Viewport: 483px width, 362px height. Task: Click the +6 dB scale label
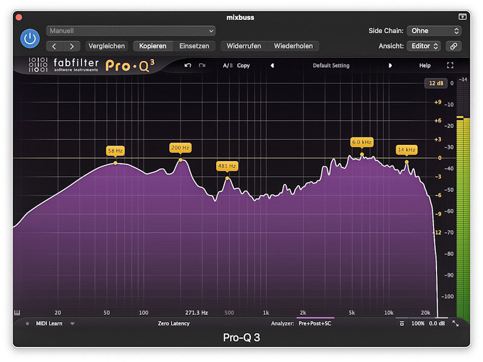pyautogui.click(x=438, y=121)
